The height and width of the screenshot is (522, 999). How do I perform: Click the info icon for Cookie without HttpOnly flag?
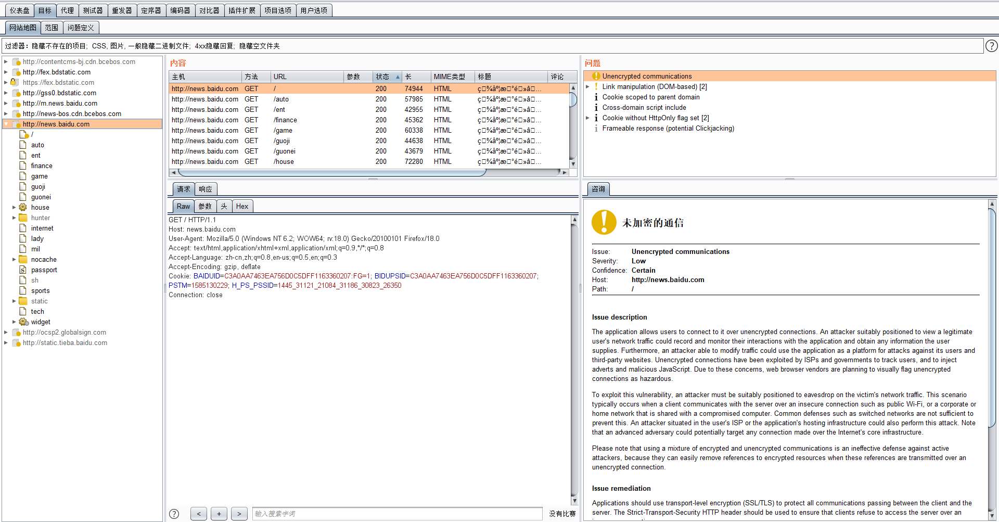click(596, 118)
